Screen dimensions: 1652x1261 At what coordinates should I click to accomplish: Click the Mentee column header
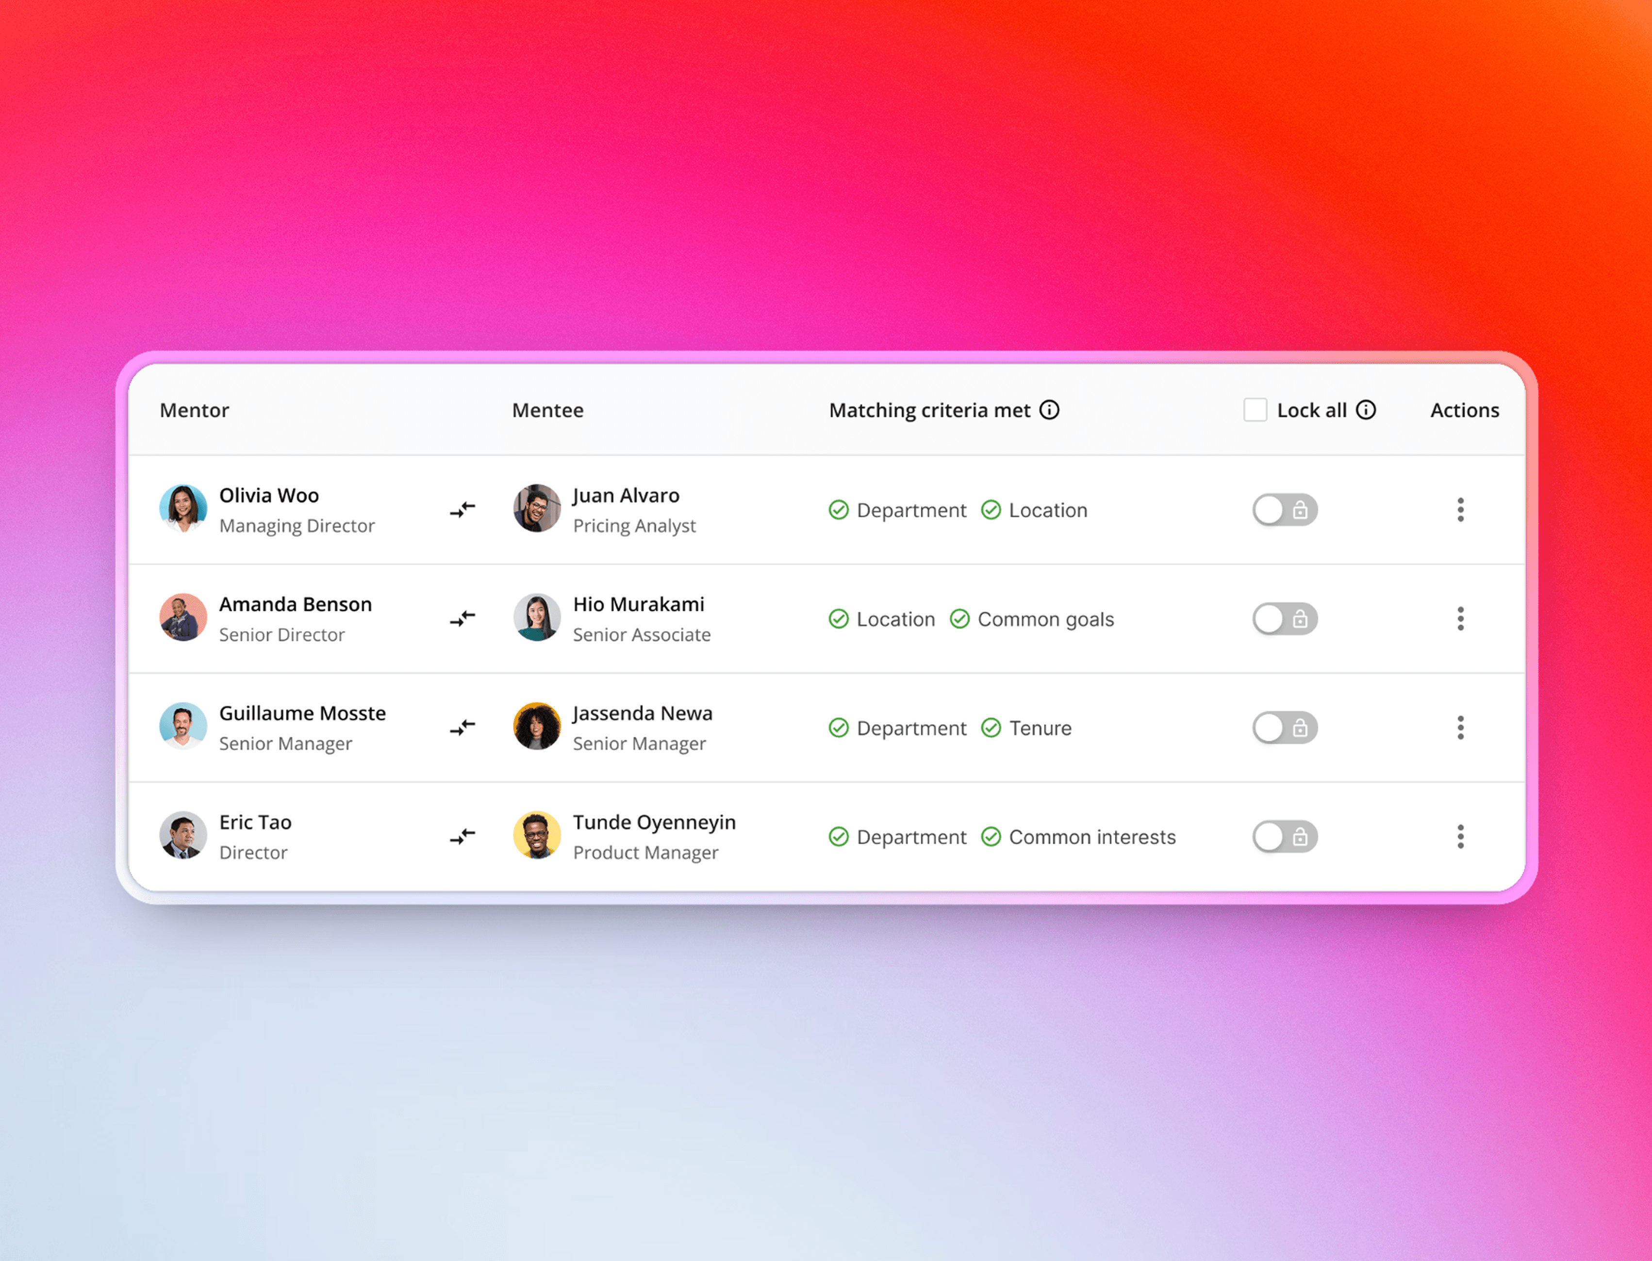point(547,411)
